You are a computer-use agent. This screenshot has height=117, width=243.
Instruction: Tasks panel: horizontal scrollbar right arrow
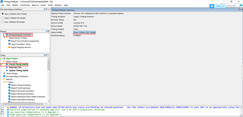(46, 104)
